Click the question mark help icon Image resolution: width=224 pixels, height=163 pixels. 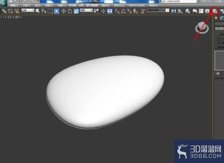click(220, 1)
